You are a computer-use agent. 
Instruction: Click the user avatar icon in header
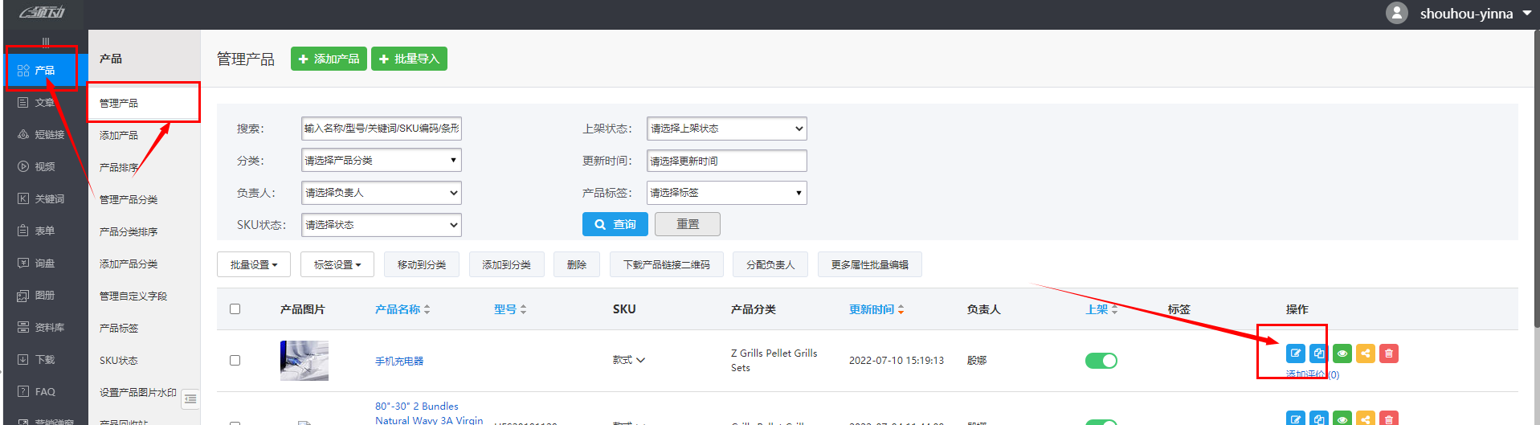[1397, 13]
